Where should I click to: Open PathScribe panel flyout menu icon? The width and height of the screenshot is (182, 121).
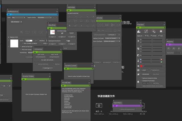click(x=95, y=8)
